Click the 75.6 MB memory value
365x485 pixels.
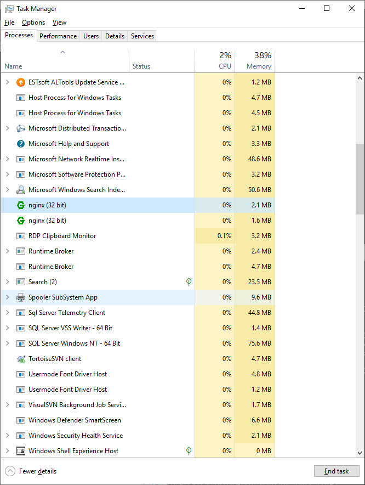point(260,343)
